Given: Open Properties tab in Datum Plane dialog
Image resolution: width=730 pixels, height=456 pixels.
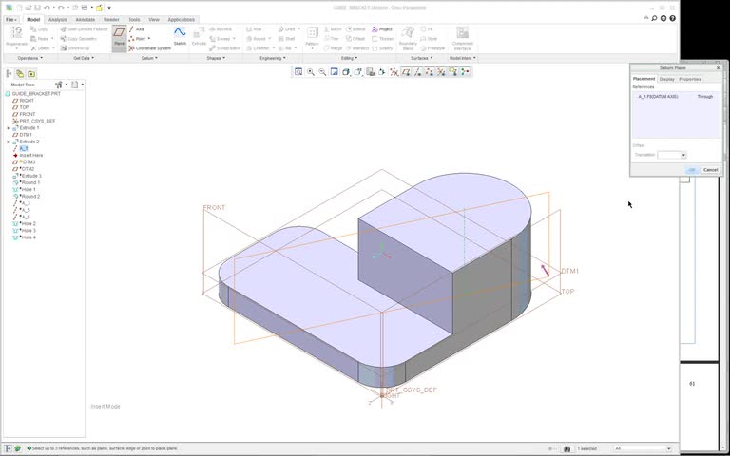Looking at the screenshot, I should click(690, 79).
